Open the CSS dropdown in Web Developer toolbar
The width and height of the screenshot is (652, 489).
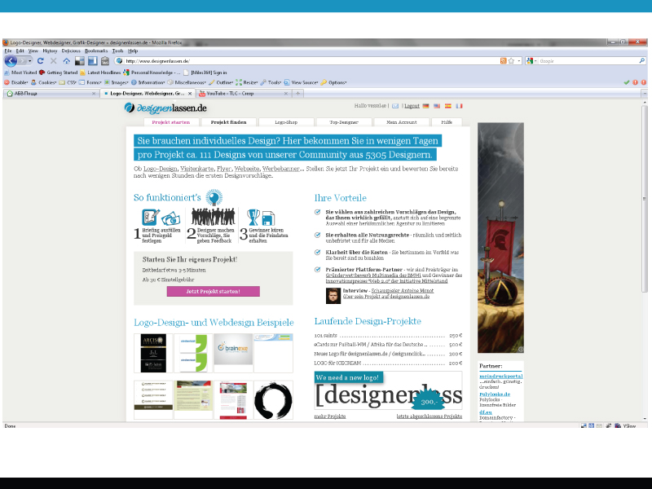point(68,82)
